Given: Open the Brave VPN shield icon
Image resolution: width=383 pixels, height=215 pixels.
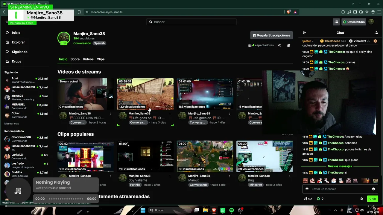Looking at the screenshot, I should tap(373, 12).
